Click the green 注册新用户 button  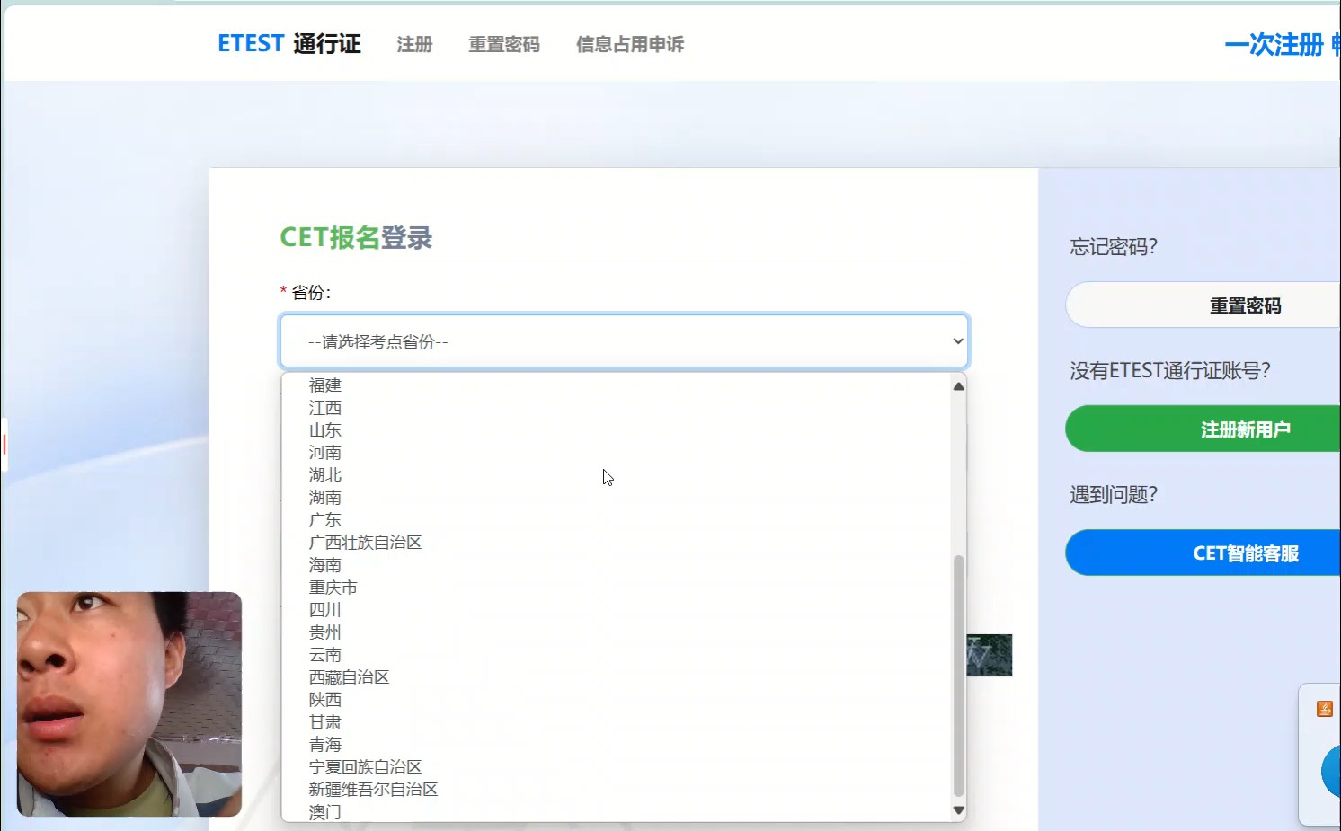(x=1203, y=429)
